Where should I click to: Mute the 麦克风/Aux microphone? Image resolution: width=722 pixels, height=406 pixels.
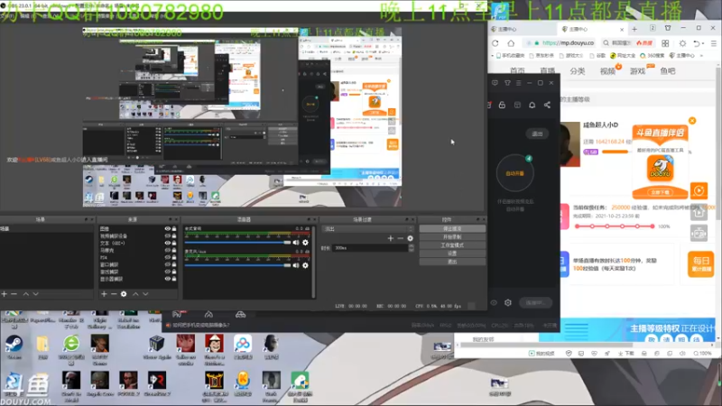[296, 265]
